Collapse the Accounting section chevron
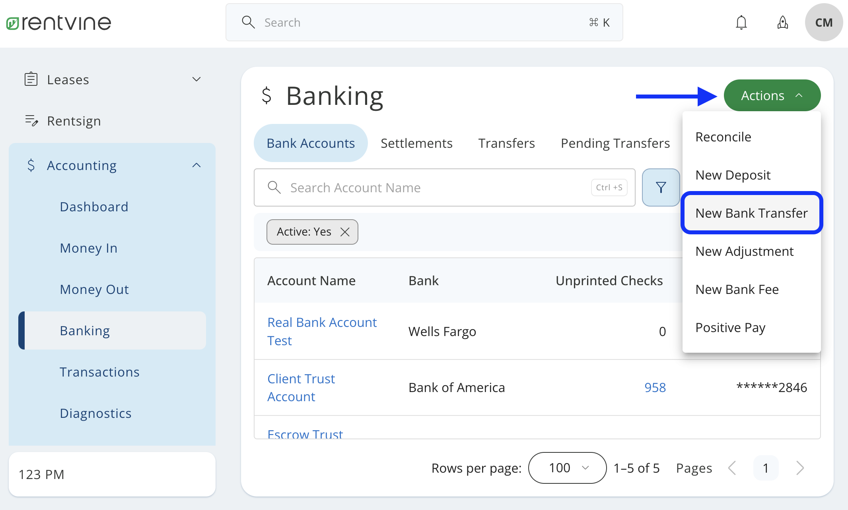This screenshot has width=848, height=510. coord(196,165)
